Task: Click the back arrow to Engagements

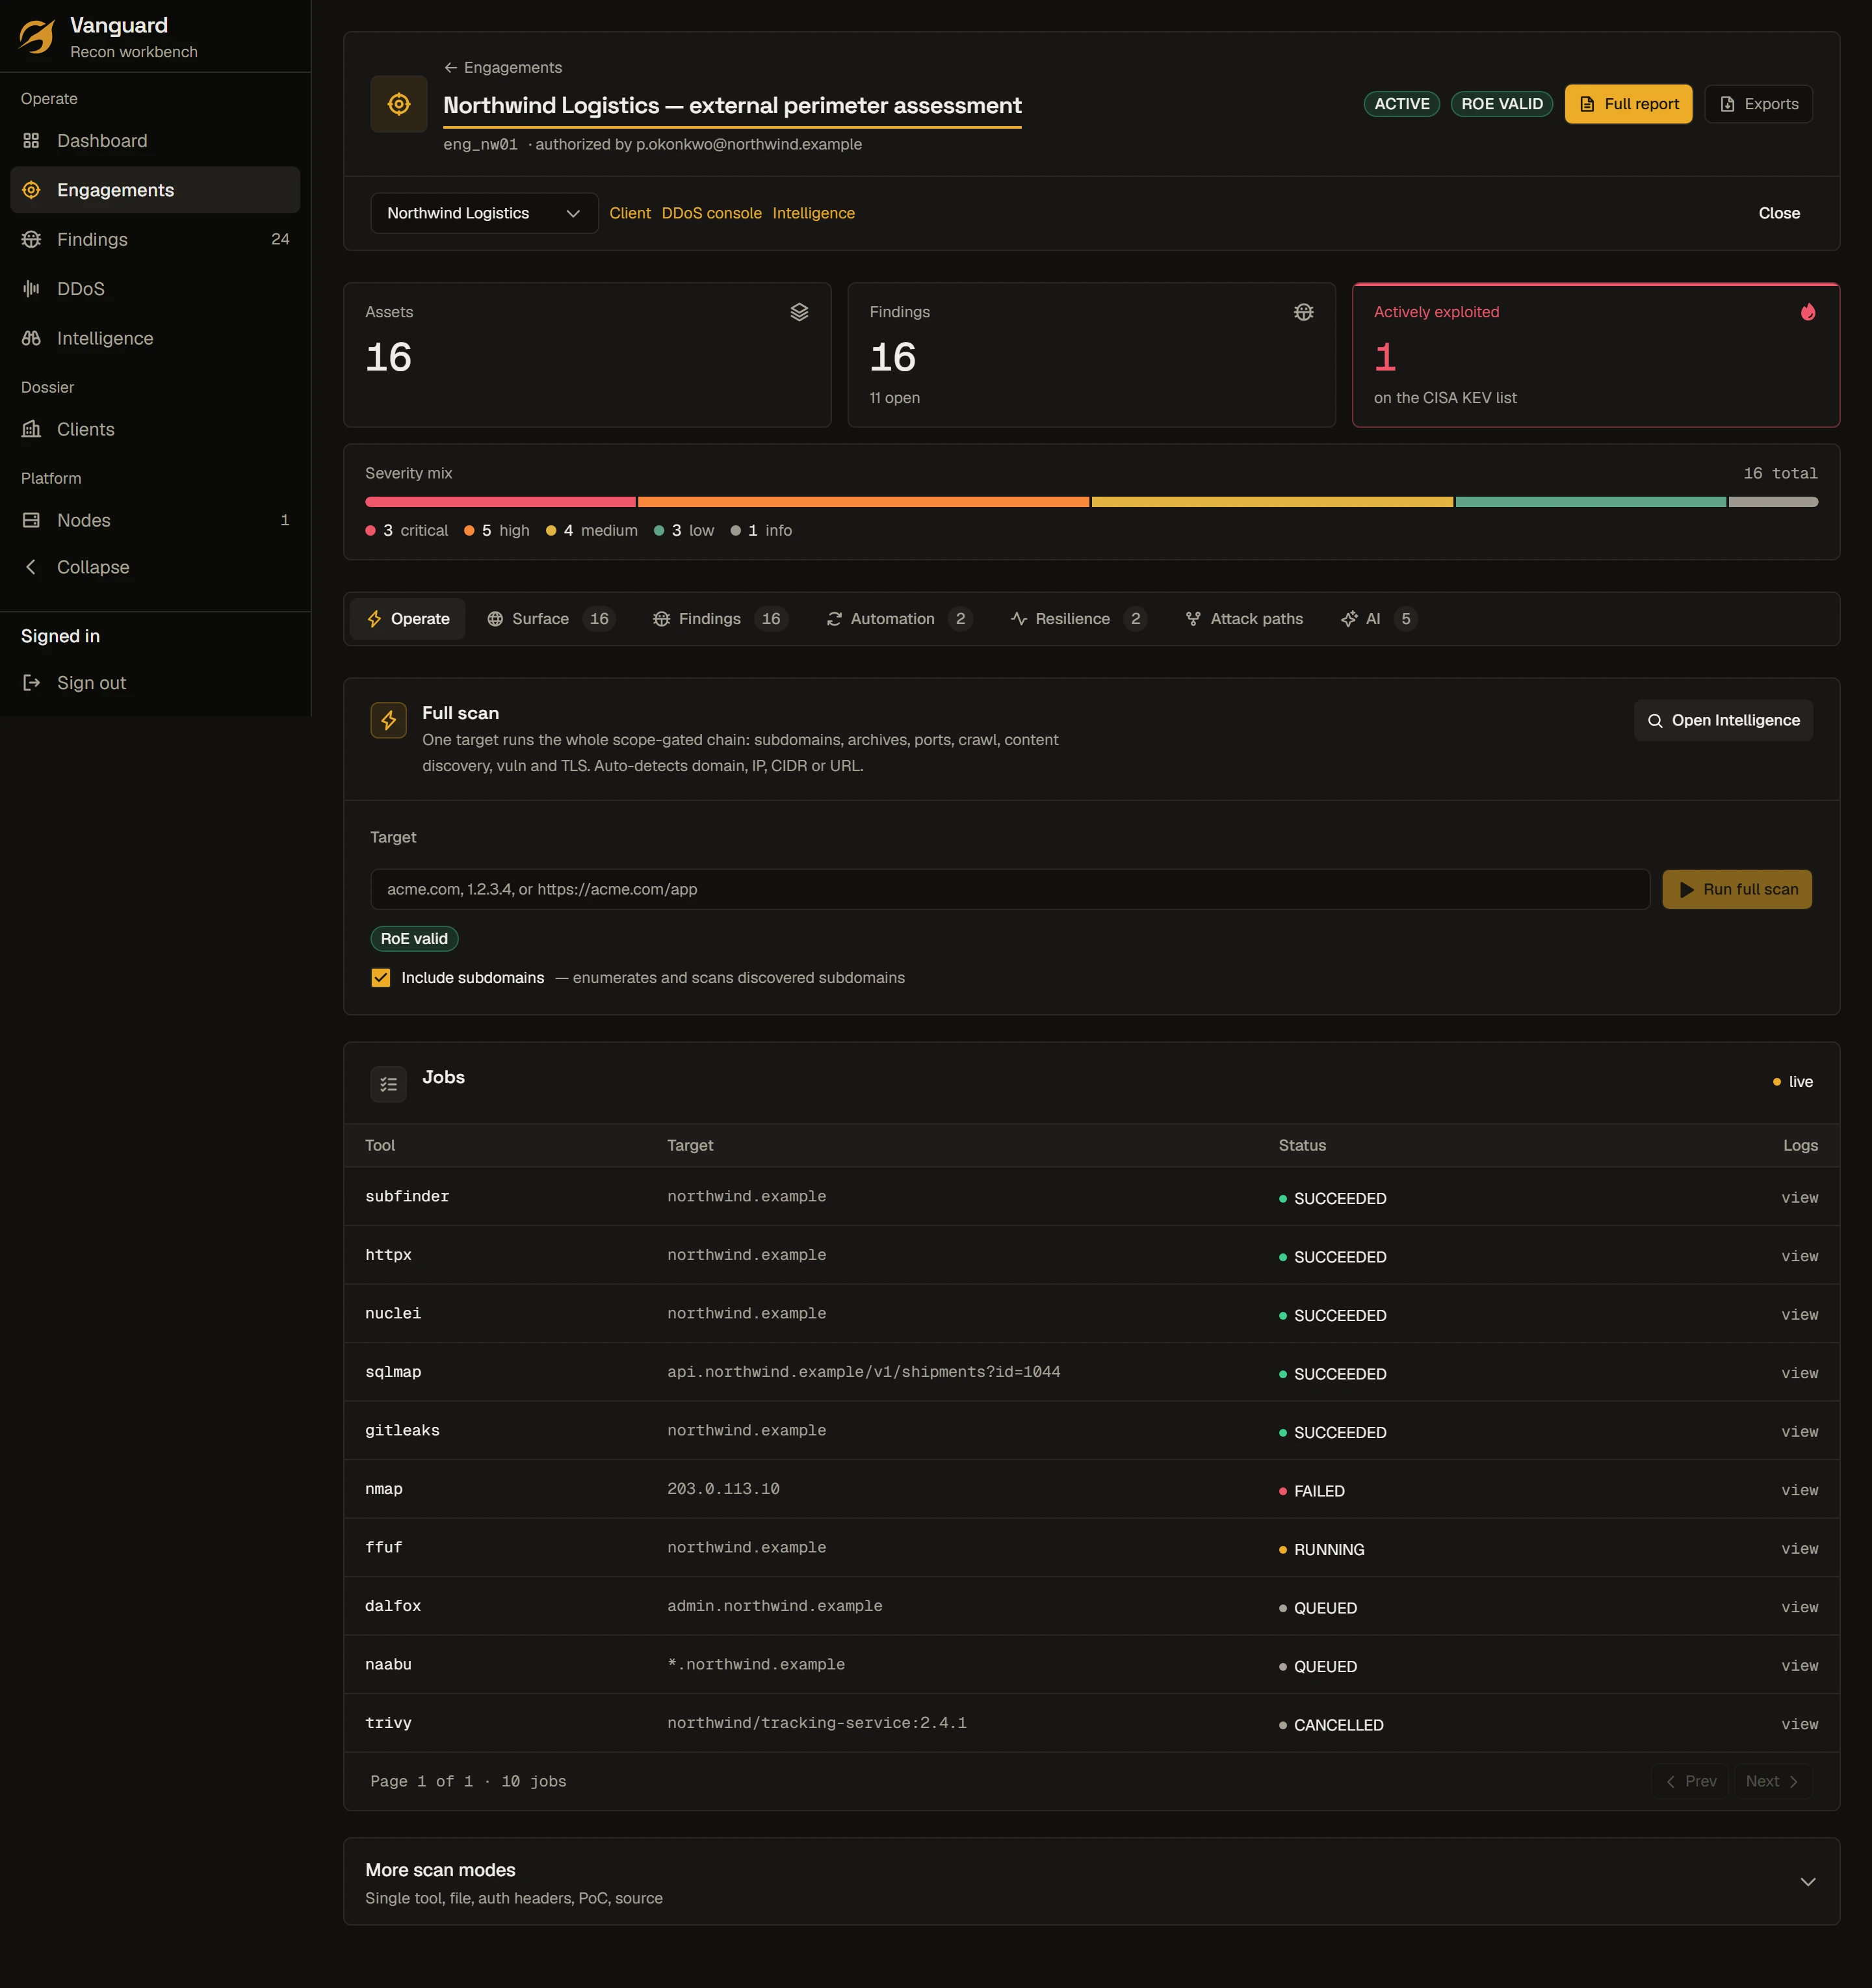Action: (451, 68)
